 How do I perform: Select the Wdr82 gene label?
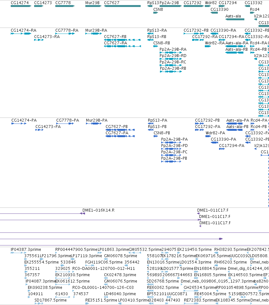pyautogui.click(x=211, y=3)
